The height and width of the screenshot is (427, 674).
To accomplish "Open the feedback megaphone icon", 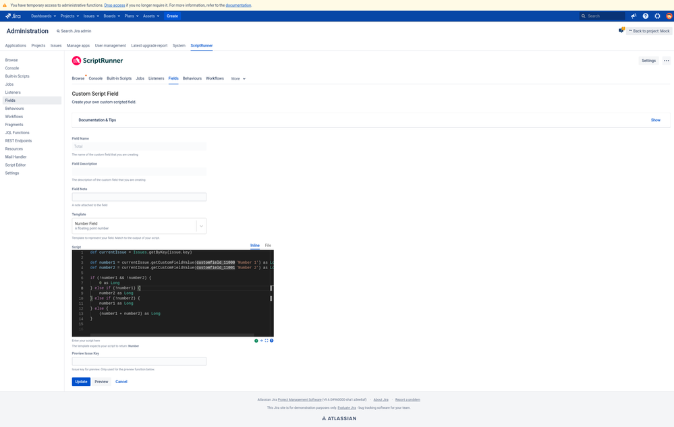I will pyautogui.click(x=634, y=16).
